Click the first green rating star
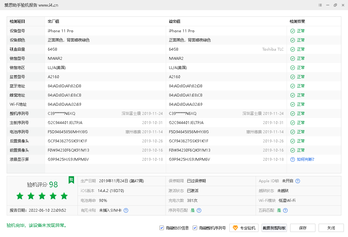 (x=20, y=196)
